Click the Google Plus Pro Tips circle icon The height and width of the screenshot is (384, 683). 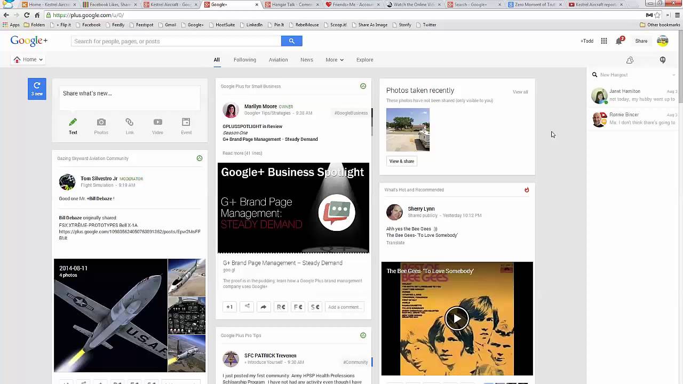[363, 335]
